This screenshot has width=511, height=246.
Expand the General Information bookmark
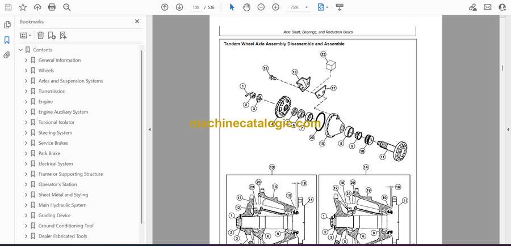click(26, 60)
